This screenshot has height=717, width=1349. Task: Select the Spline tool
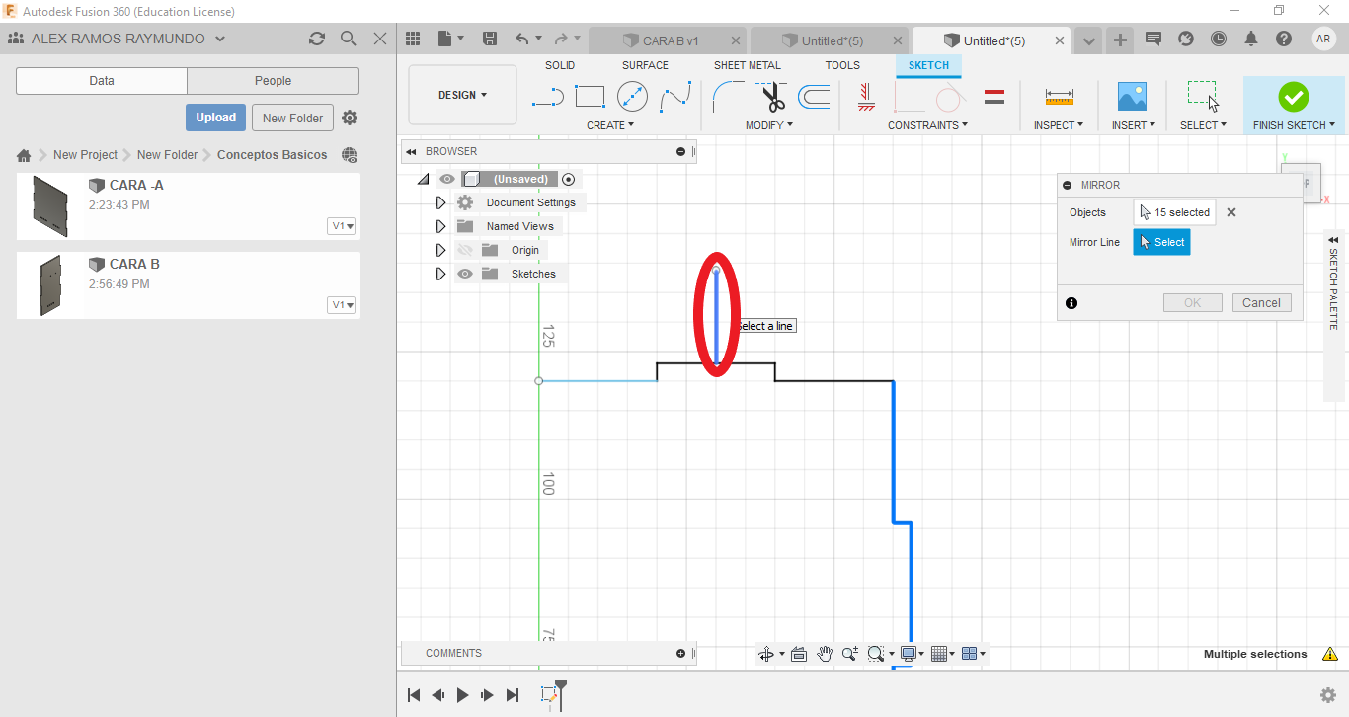point(675,97)
